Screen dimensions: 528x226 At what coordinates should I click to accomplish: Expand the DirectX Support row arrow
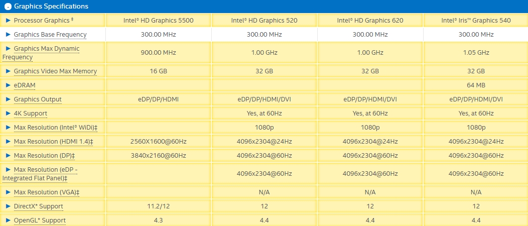click(x=9, y=206)
